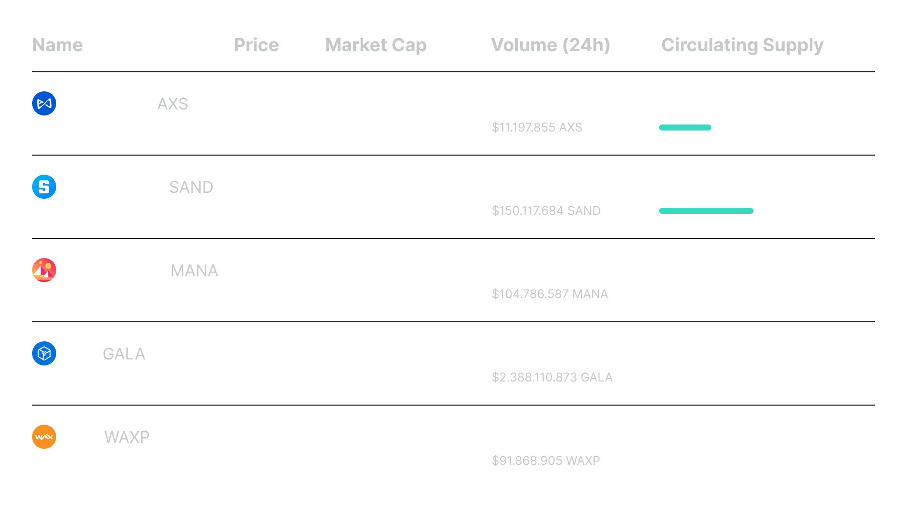Click the Circulating Supply column header

(742, 45)
